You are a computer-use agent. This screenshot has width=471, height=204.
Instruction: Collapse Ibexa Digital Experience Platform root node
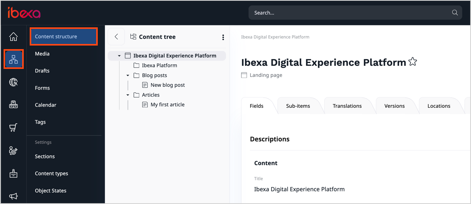(119, 56)
